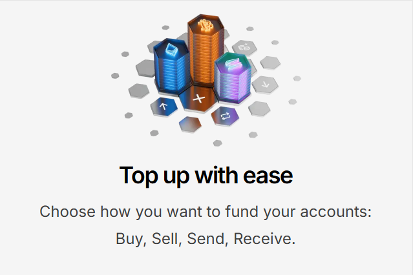Click the orange Bitcoin coin stack
413x275 pixels.
[206, 50]
